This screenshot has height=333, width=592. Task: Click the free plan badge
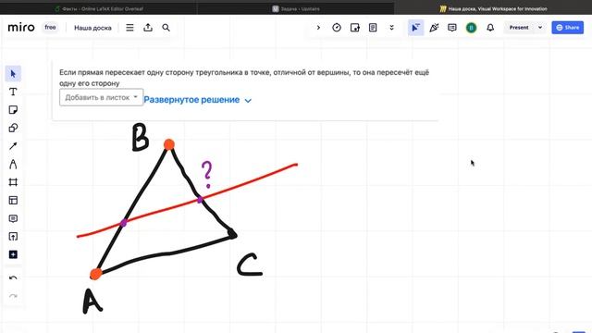pyautogui.click(x=50, y=28)
